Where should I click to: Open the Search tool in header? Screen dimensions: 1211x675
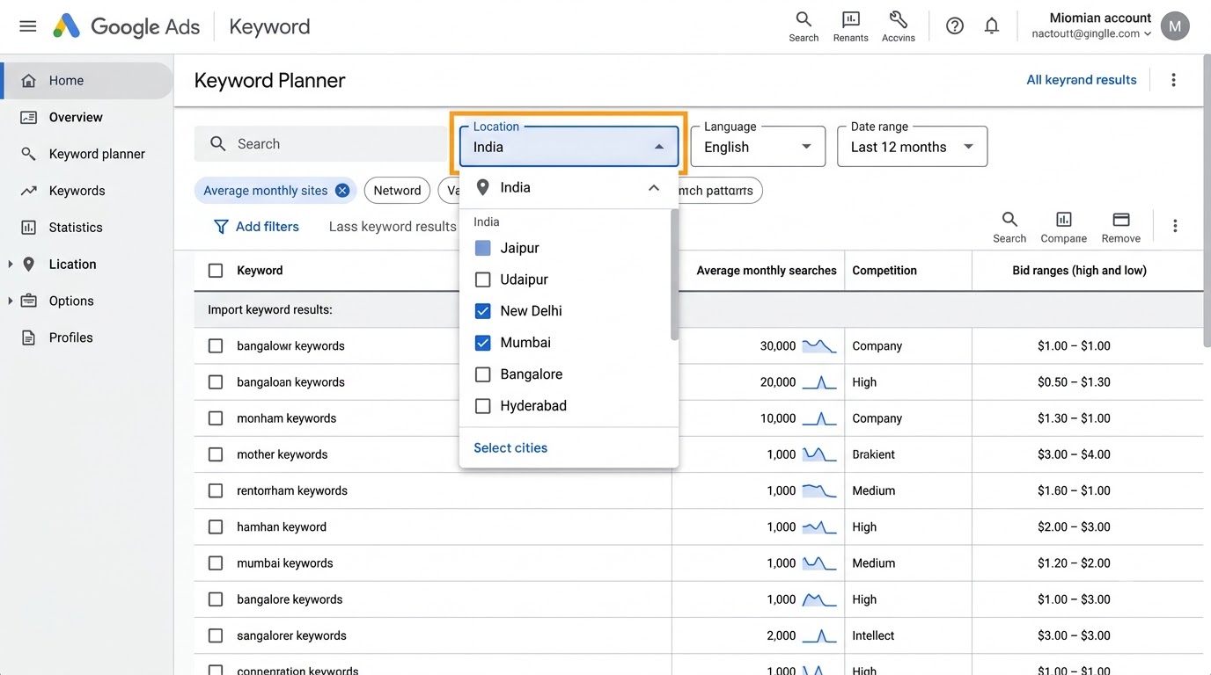[804, 26]
